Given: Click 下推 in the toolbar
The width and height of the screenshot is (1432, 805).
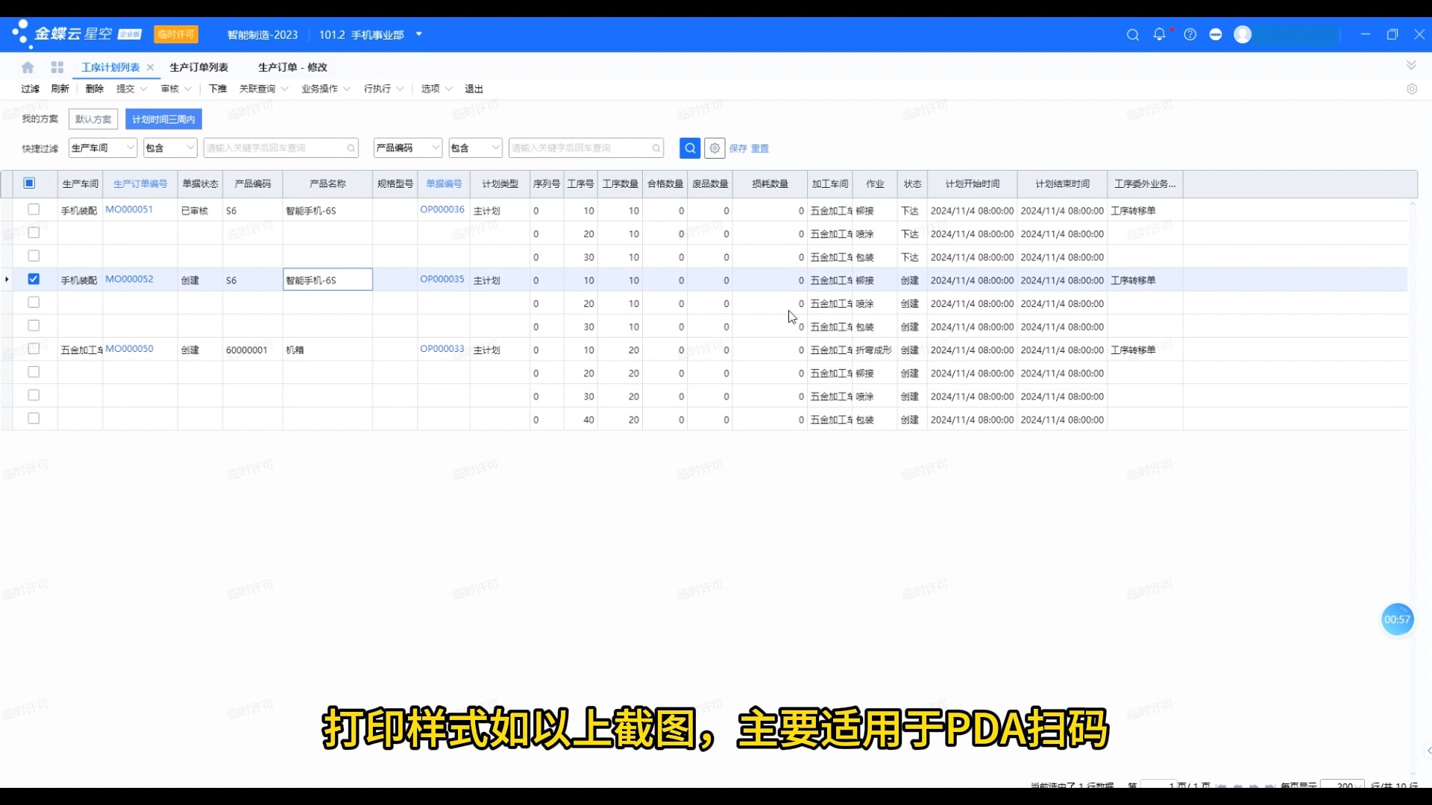Looking at the screenshot, I should (218, 89).
